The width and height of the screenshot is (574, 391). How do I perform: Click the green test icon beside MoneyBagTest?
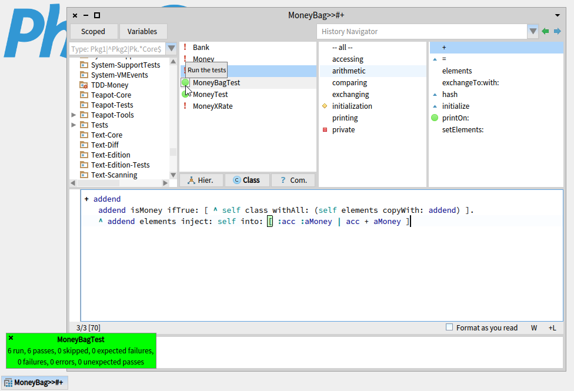coord(185,82)
